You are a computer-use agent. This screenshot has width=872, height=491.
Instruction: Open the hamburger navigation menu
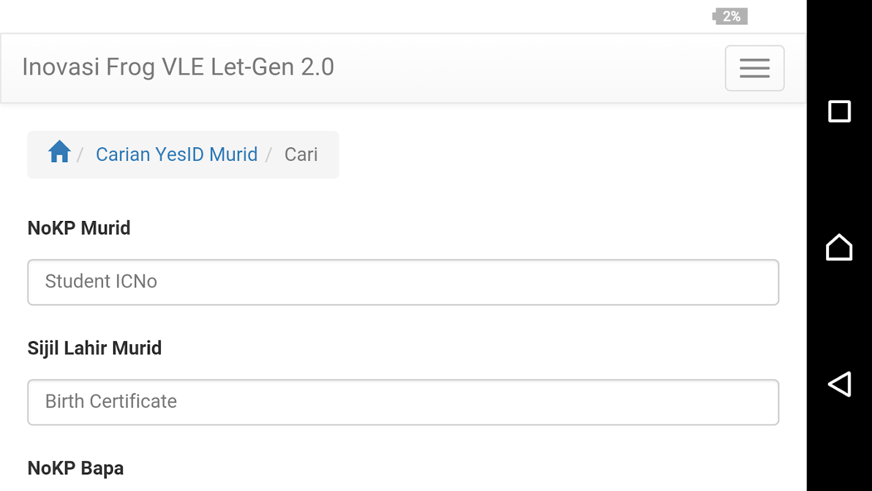[754, 68]
